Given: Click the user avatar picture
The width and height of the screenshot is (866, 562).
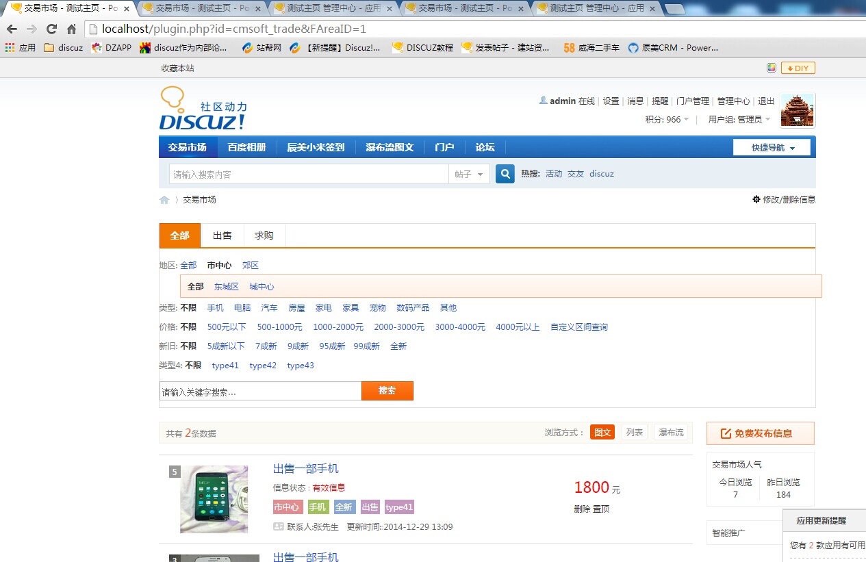Looking at the screenshot, I should [x=798, y=111].
